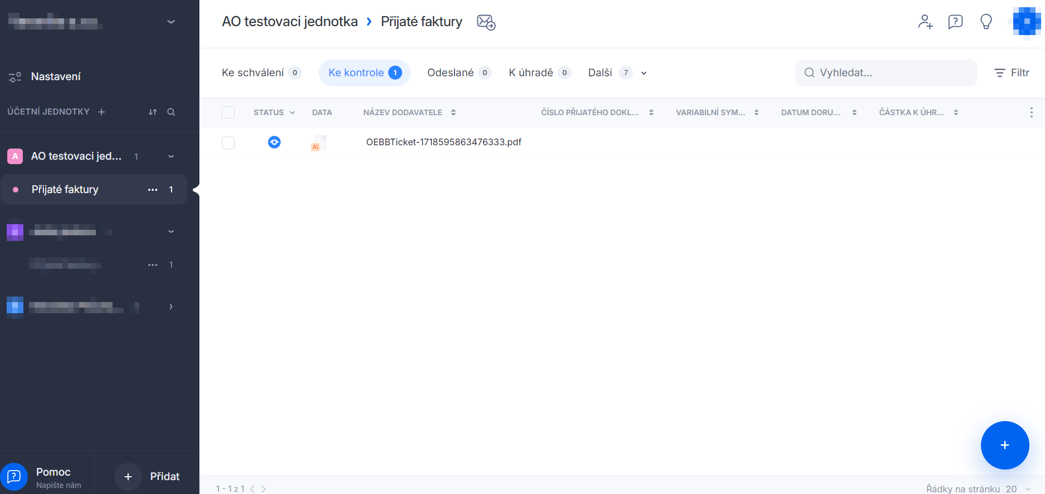Select all rows with header checkbox
This screenshot has height=494, width=1045.
coord(228,112)
